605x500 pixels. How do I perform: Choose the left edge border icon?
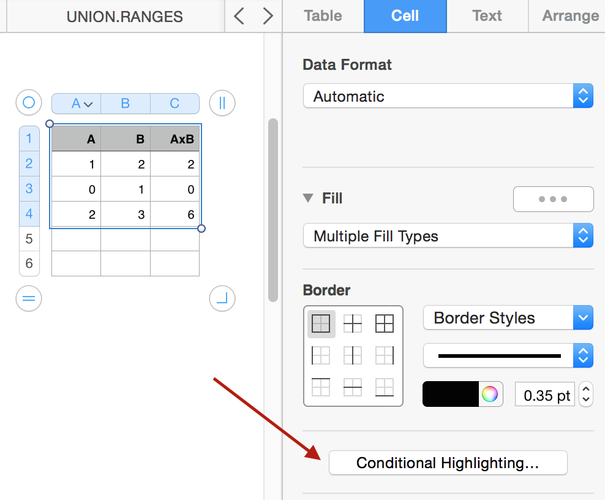click(321, 355)
